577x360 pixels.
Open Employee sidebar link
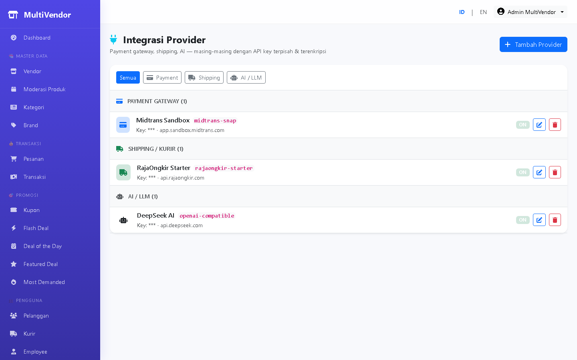pyautogui.click(x=50, y=352)
